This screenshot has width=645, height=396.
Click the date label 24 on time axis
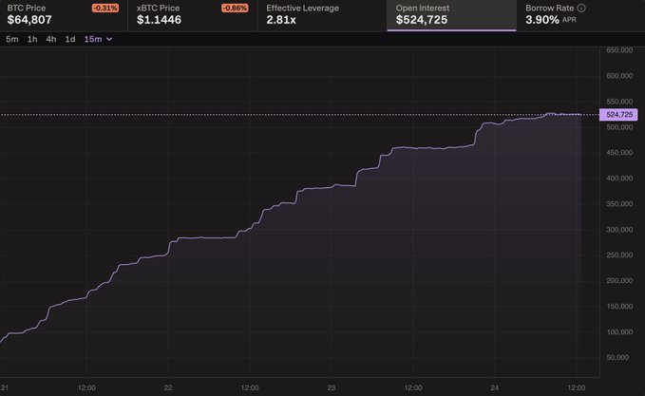pos(495,387)
